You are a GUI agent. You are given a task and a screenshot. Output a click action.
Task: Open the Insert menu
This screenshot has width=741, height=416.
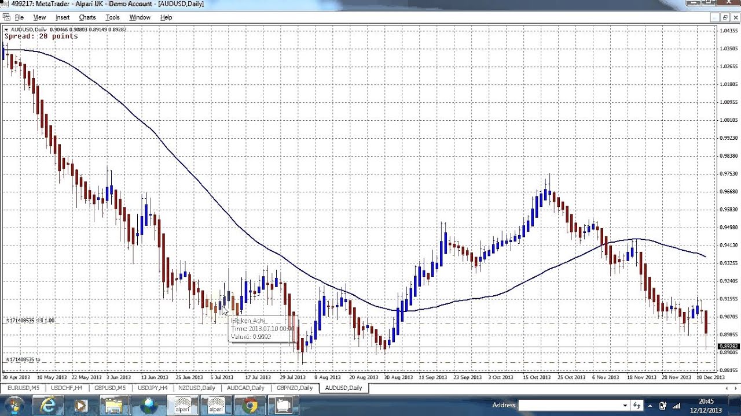point(63,17)
